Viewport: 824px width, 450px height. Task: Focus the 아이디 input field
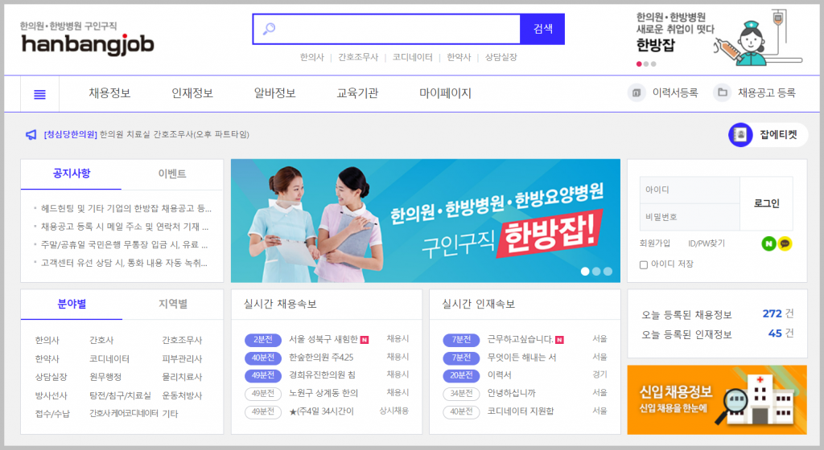coord(690,190)
